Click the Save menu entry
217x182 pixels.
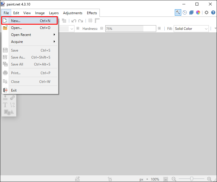29,50
